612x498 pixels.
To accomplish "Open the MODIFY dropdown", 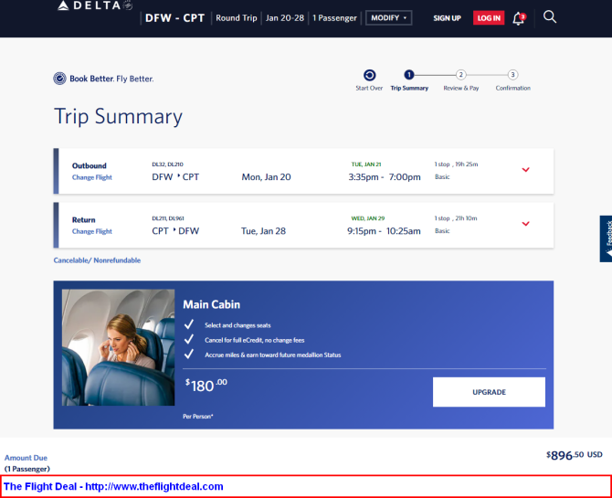I will coord(389,18).
